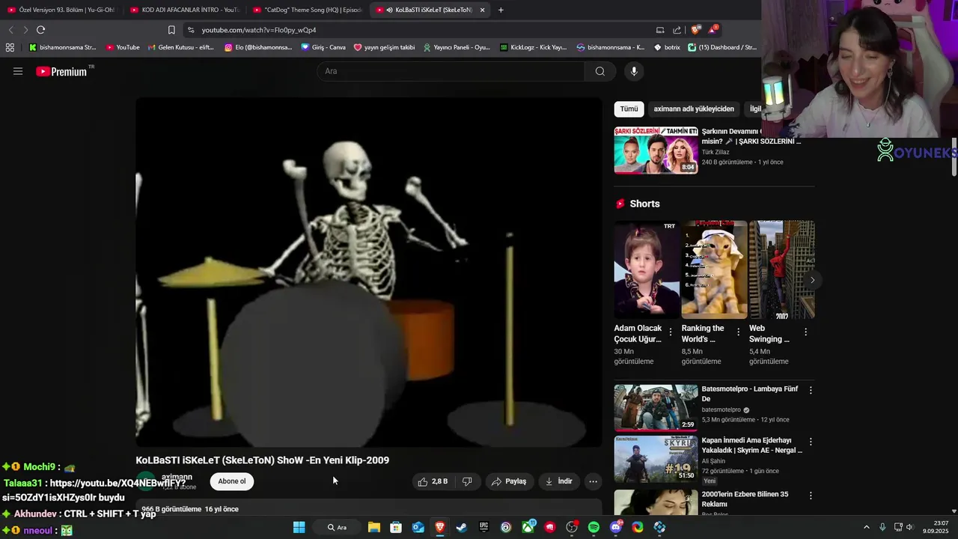Open more actions menu under video
Image resolution: width=958 pixels, height=539 pixels.
(x=593, y=481)
